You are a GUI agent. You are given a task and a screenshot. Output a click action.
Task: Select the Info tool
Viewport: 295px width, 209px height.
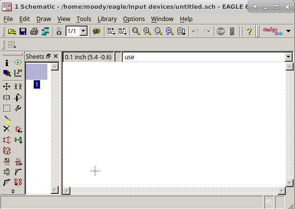pyautogui.click(x=7, y=63)
